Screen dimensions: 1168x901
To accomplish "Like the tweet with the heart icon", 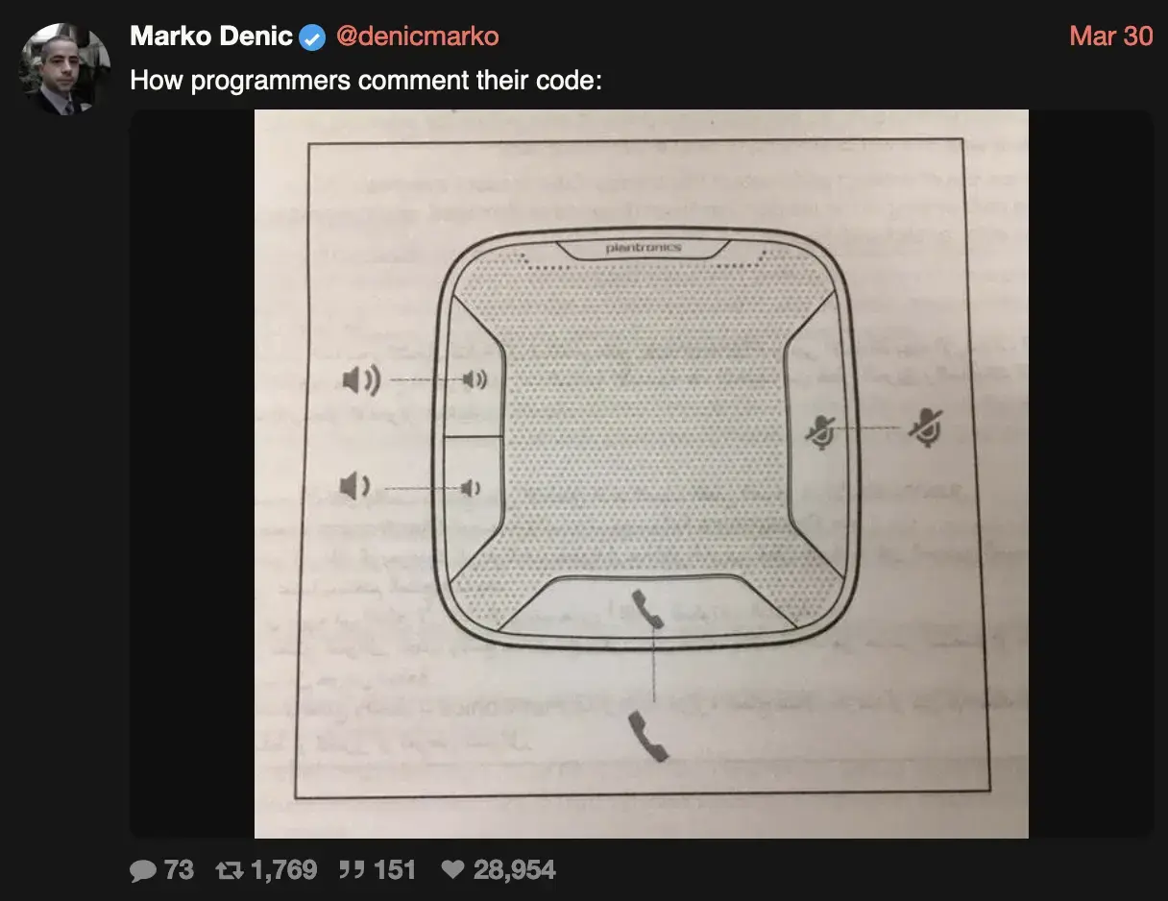I will click(452, 870).
